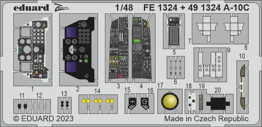Click the grey perforated bracket part 9
This screenshot has width=262, height=127.
pos(209,63)
